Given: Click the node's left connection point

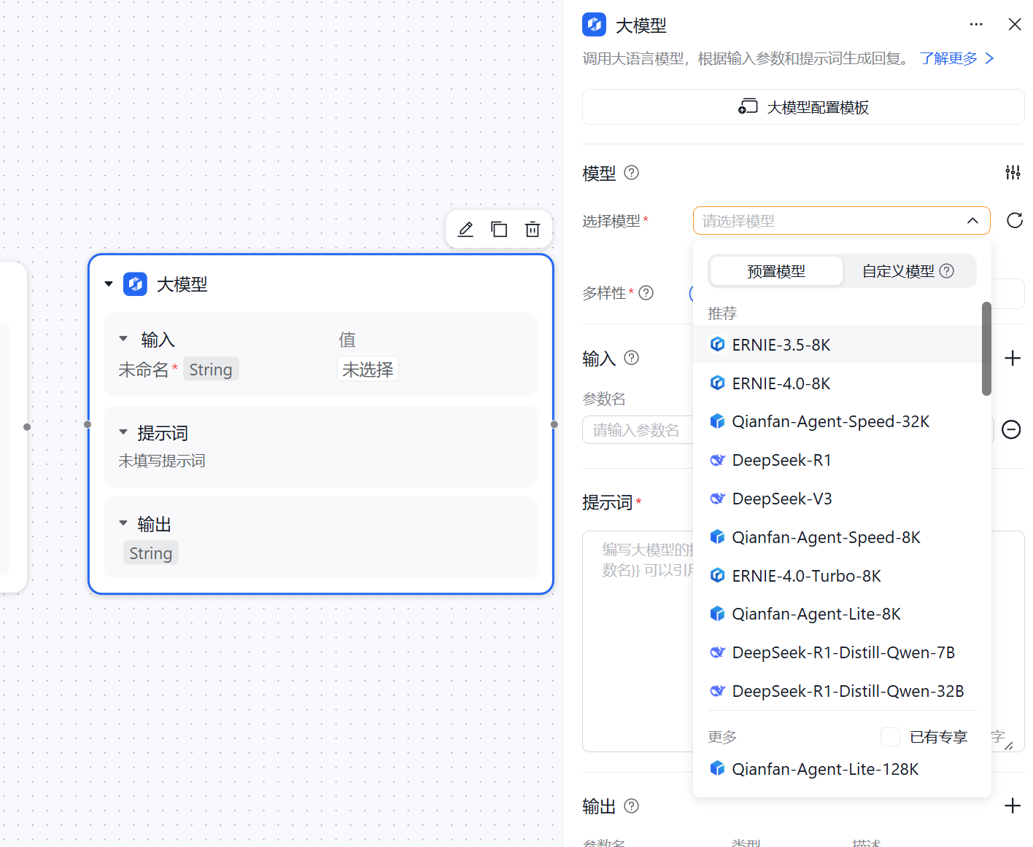Looking at the screenshot, I should 88,424.
